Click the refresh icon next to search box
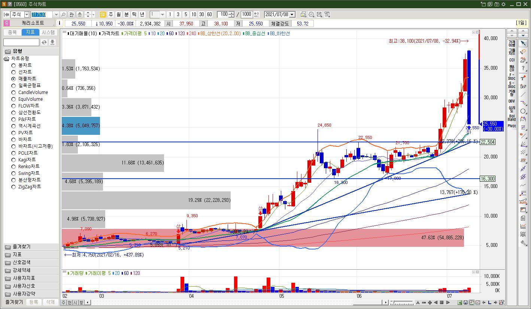The image size is (531, 309). click(44, 42)
